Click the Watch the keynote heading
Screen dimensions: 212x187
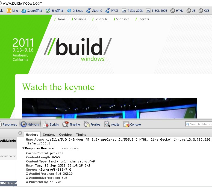58,87
